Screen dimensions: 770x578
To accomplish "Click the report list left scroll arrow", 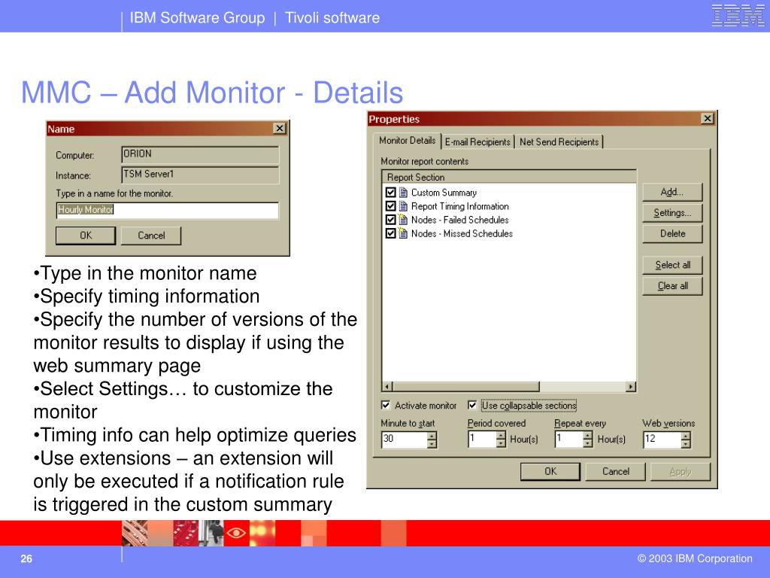I will pos(387,387).
